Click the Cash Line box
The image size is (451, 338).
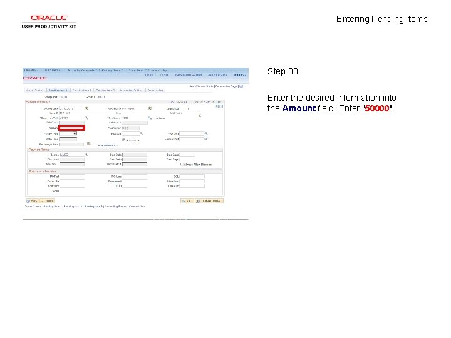click(176, 113)
